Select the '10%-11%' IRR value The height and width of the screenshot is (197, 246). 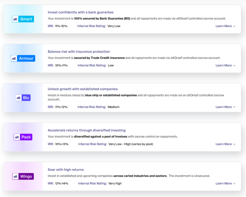click(x=61, y=65)
